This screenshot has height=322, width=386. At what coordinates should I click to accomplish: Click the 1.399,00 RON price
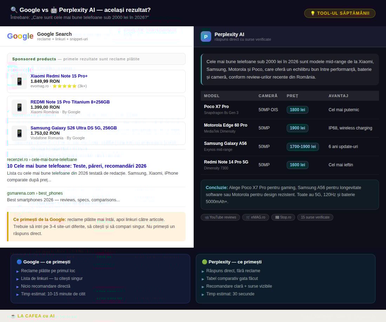coord(45,107)
